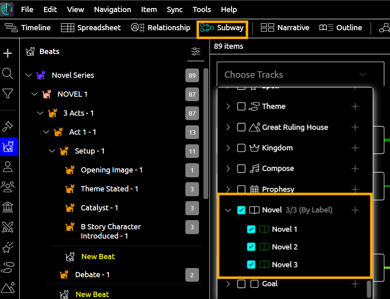Select Catalyst - 1 beat

point(100,208)
